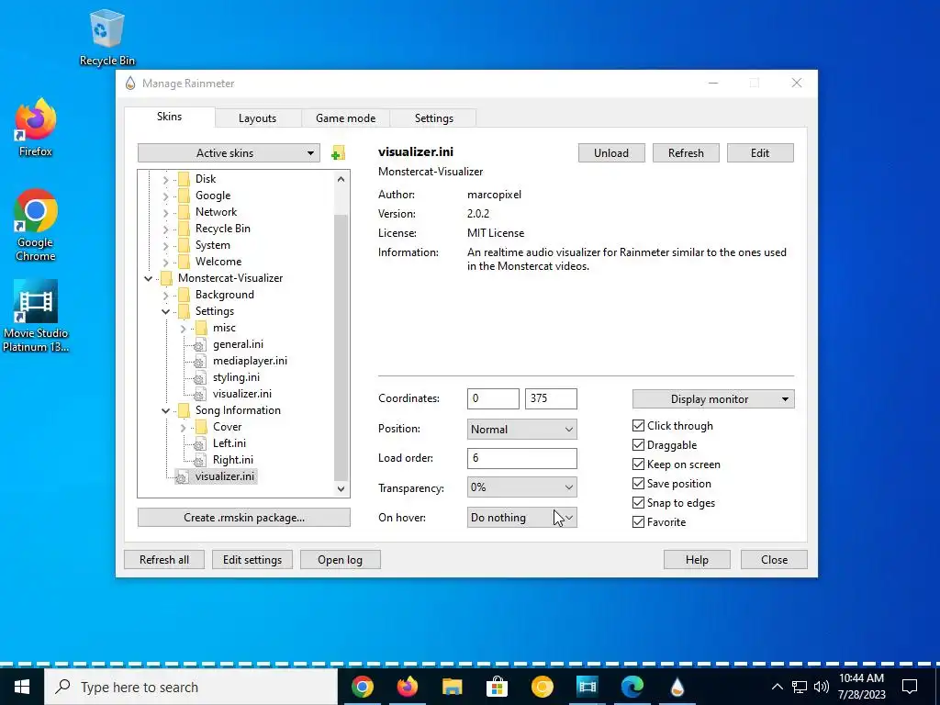Click Create .rmskin package button

pyautogui.click(x=244, y=518)
